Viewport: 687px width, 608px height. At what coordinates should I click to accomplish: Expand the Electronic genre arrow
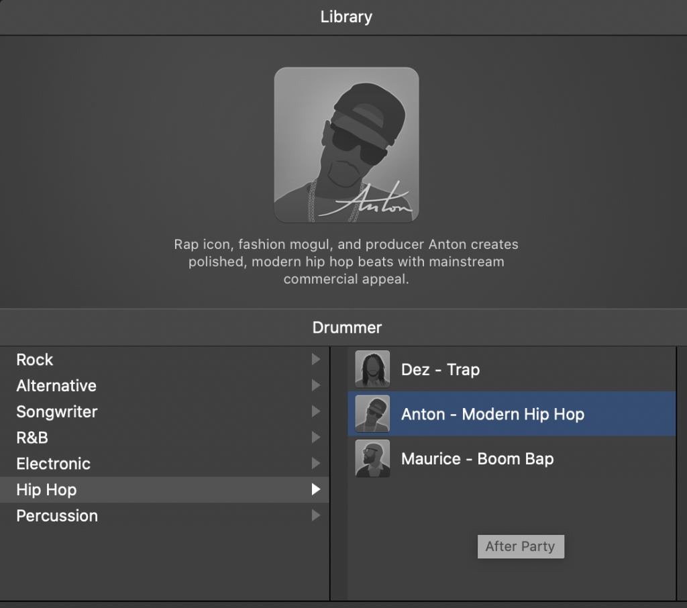pyautogui.click(x=315, y=464)
